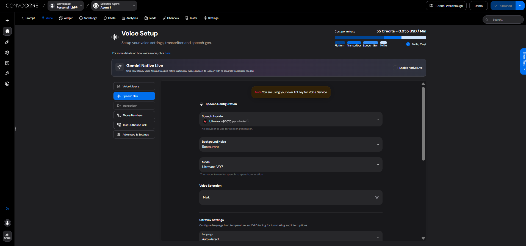Image resolution: width=526 pixels, height=246 pixels.
Task: Click the scroll down arrow of panel
Action: tap(423, 238)
